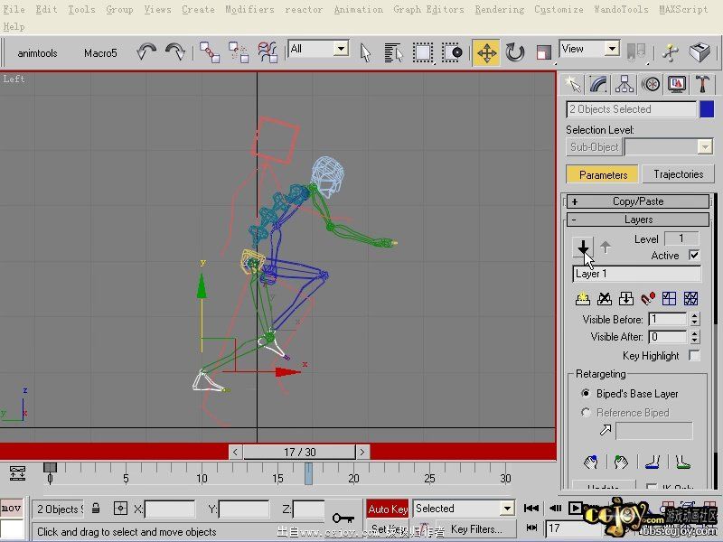Open the MAXScript menu

click(683, 9)
